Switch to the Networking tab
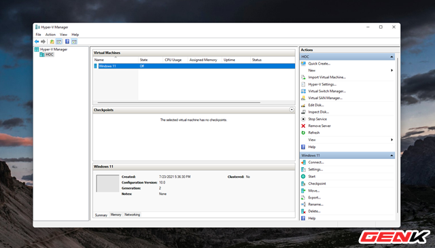Viewport: 435px width, 248px height. click(132, 215)
